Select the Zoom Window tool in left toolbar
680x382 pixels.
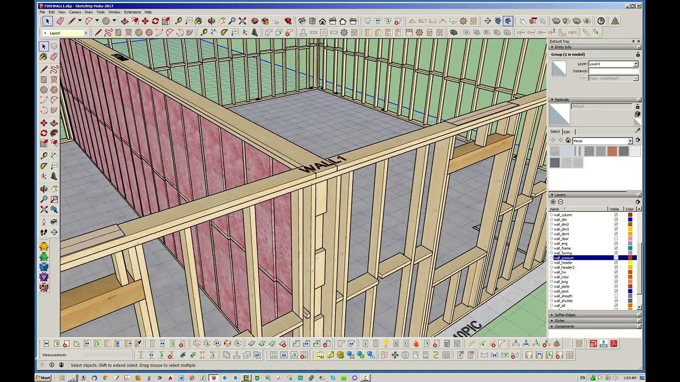click(54, 199)
